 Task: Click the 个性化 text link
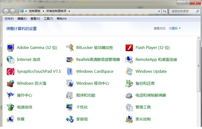(82, 107)
